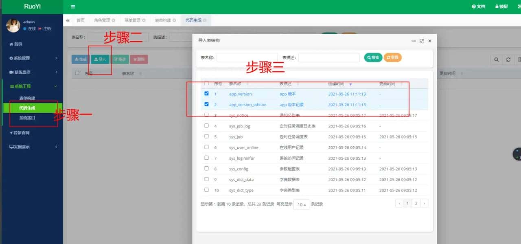Open the 文档 documentation from the top bar
The image size is (521, 244).
click(x=478, y=7)
